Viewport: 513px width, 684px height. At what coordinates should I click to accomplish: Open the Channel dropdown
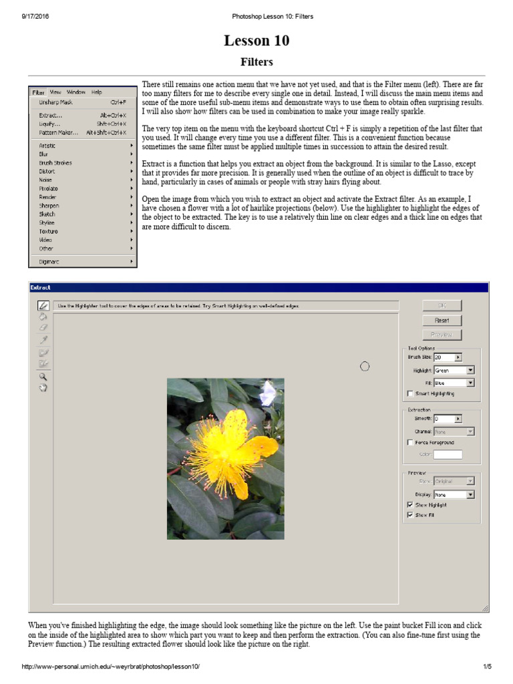[470, 432]
